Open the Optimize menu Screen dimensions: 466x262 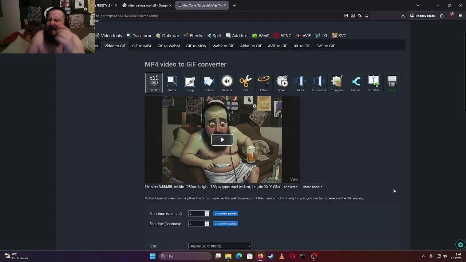click(x=167, y=36)
